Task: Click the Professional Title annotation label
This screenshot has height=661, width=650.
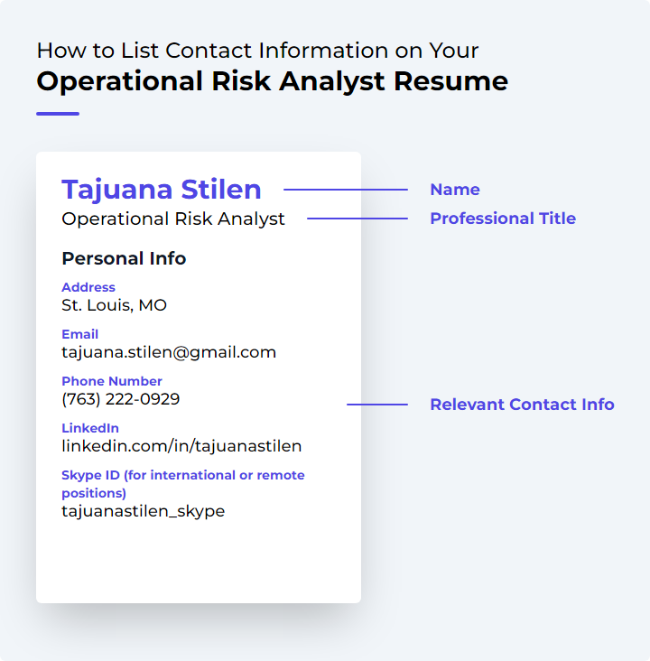Action: click(503, 219)
